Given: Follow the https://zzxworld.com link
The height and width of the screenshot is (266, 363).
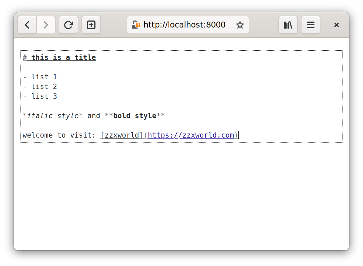Looking at the screenshot, I should pyautogui.click(x=191, y=135).
